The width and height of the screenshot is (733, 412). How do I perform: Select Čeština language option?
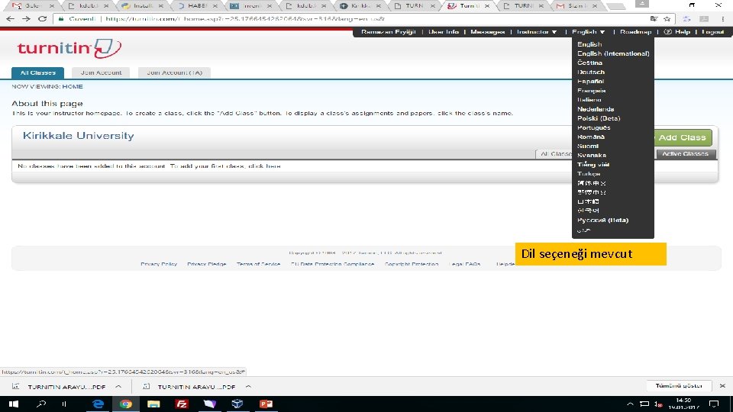(x=589, y=63)
